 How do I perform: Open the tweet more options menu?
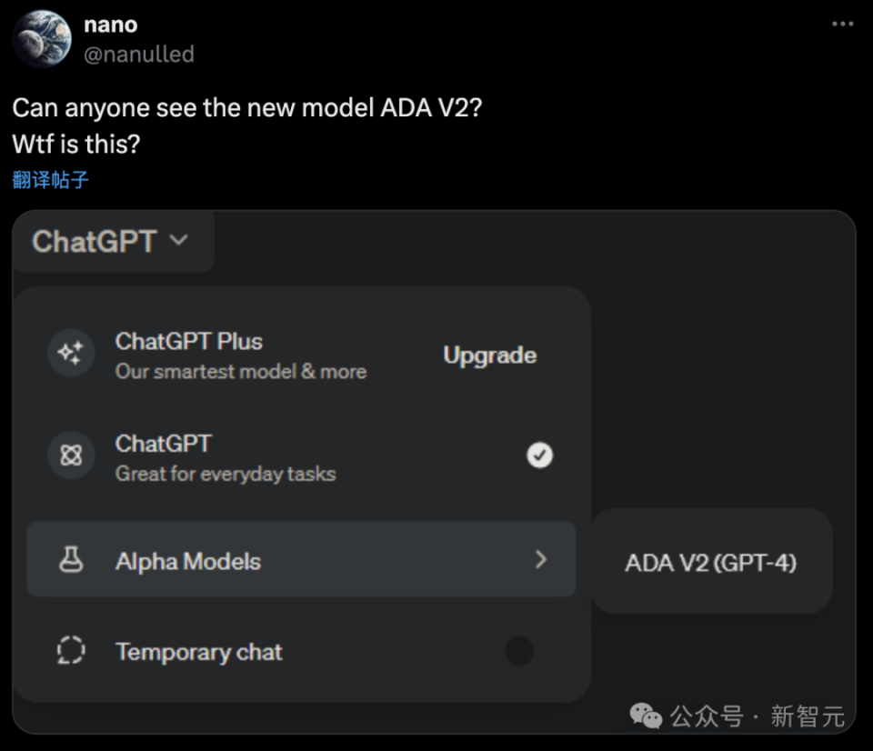(842, 25)
